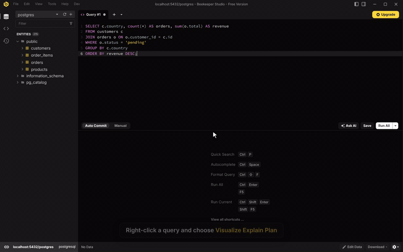403x252 pixels.
Task: Click the filter funnel icon
Action: [x=71, y=24]
